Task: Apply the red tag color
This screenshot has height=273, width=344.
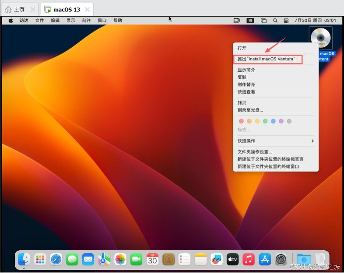Action: (x=241, y=121)
